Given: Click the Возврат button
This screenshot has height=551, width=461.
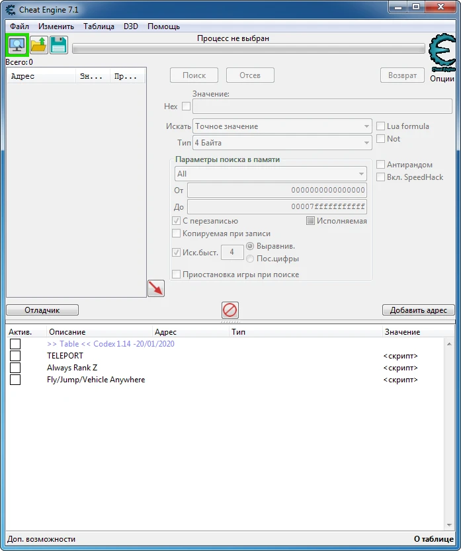Looking at the screenshot, I should point(402,75).
